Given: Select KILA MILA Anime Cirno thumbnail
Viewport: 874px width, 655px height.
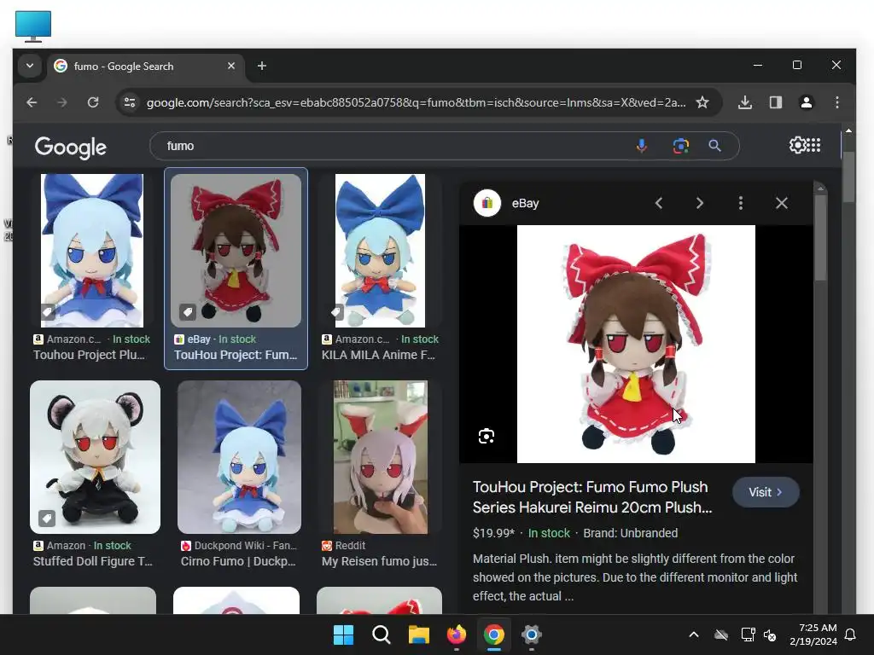Looking at the screenshot, I should [x=380, y=251].
